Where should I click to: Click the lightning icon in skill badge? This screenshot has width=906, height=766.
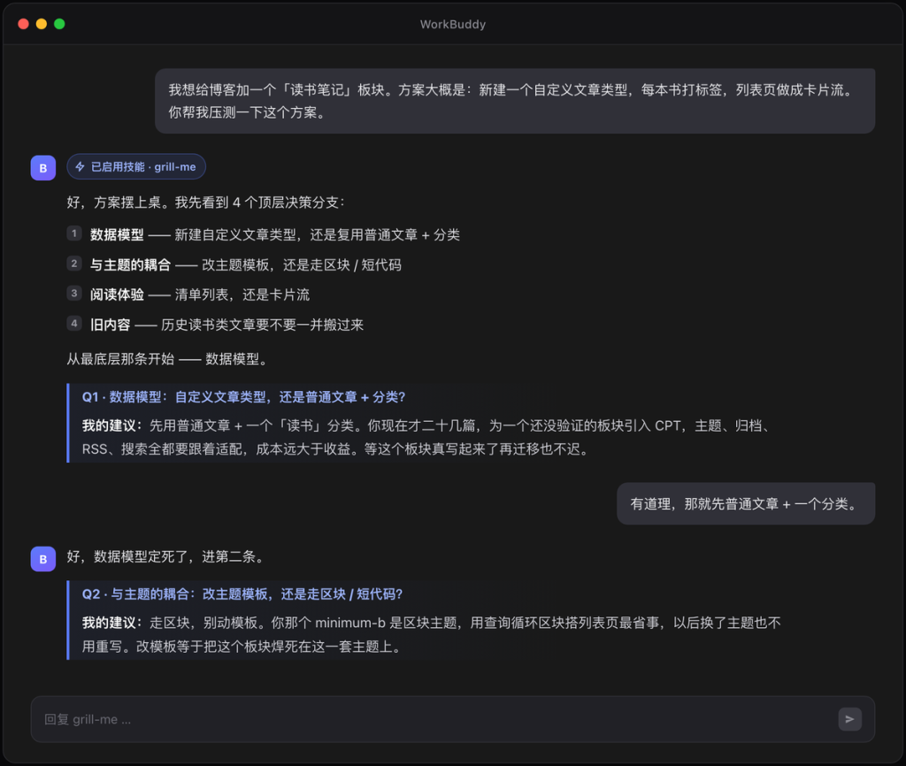coord(81,167)
